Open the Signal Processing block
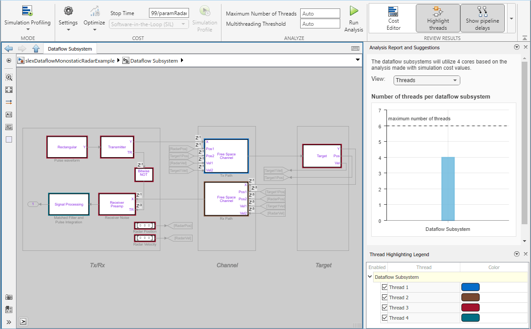 [x=69, y=205]
